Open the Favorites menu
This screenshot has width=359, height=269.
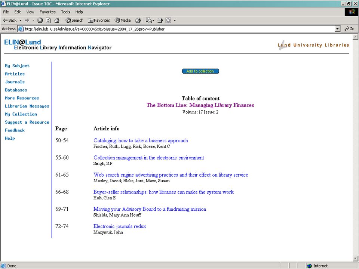pyautogui.click(x=47, y=12)
